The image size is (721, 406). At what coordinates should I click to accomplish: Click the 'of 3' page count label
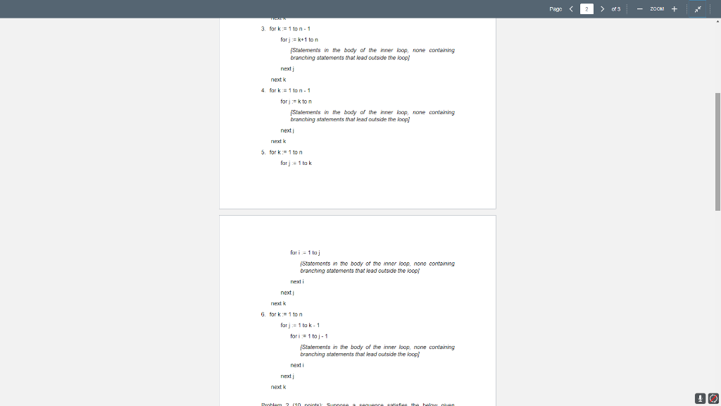pos(615,9)
